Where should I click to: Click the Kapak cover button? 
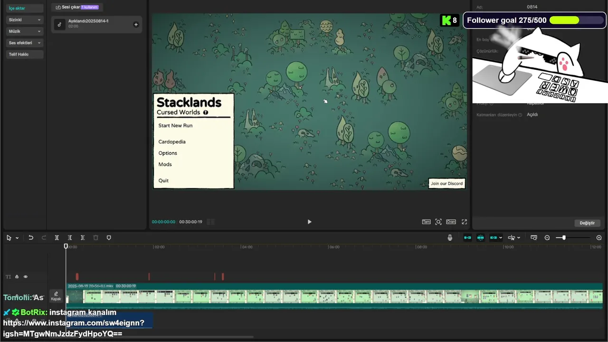click(56, 296)
